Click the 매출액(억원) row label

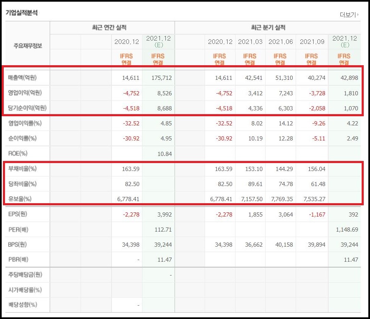[23, 78]
